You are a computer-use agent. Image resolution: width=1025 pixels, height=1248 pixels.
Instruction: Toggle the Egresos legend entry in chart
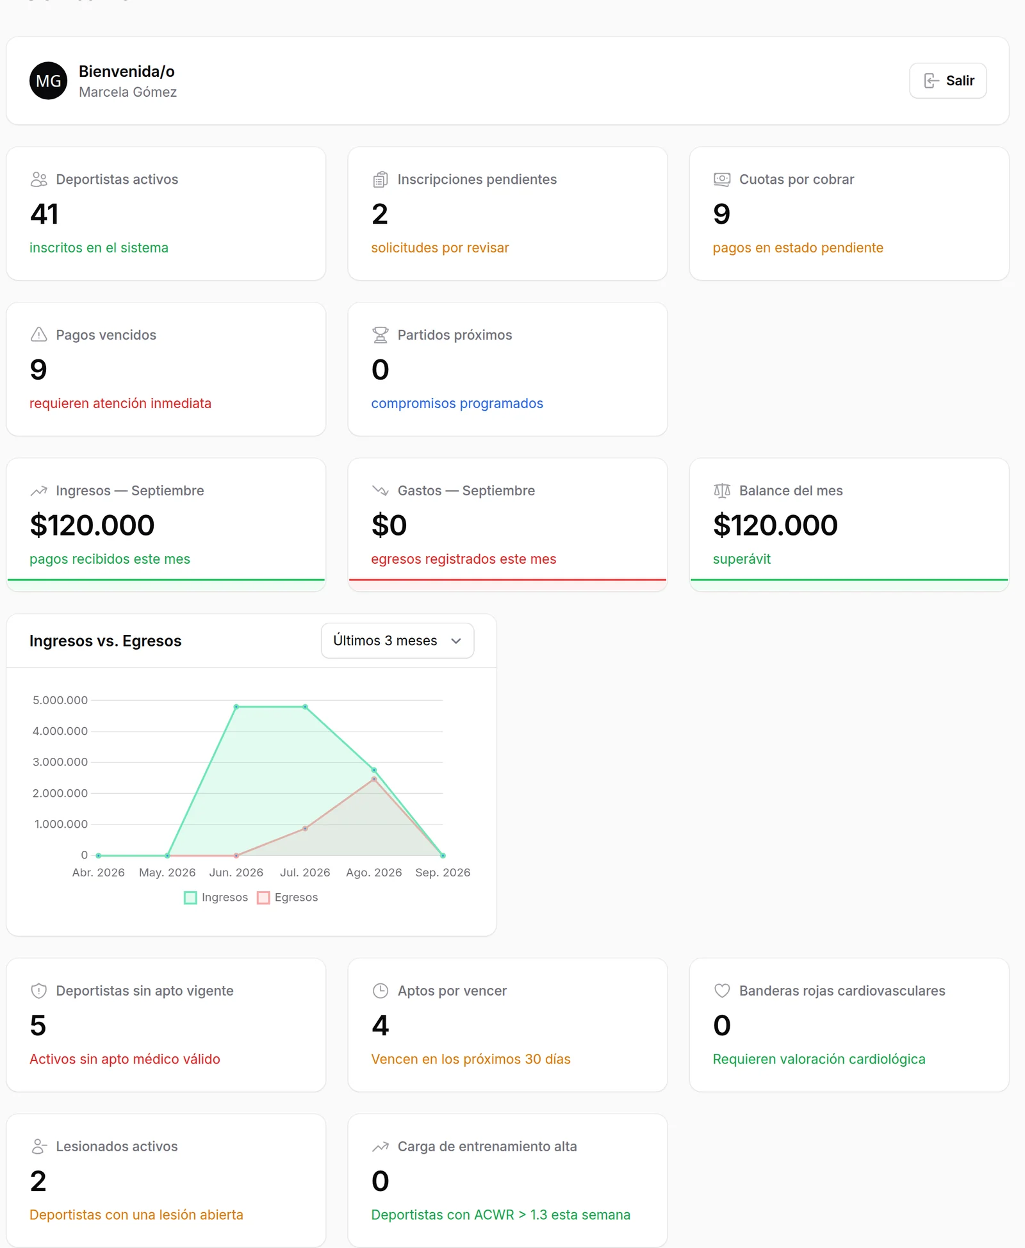point(288,898)
